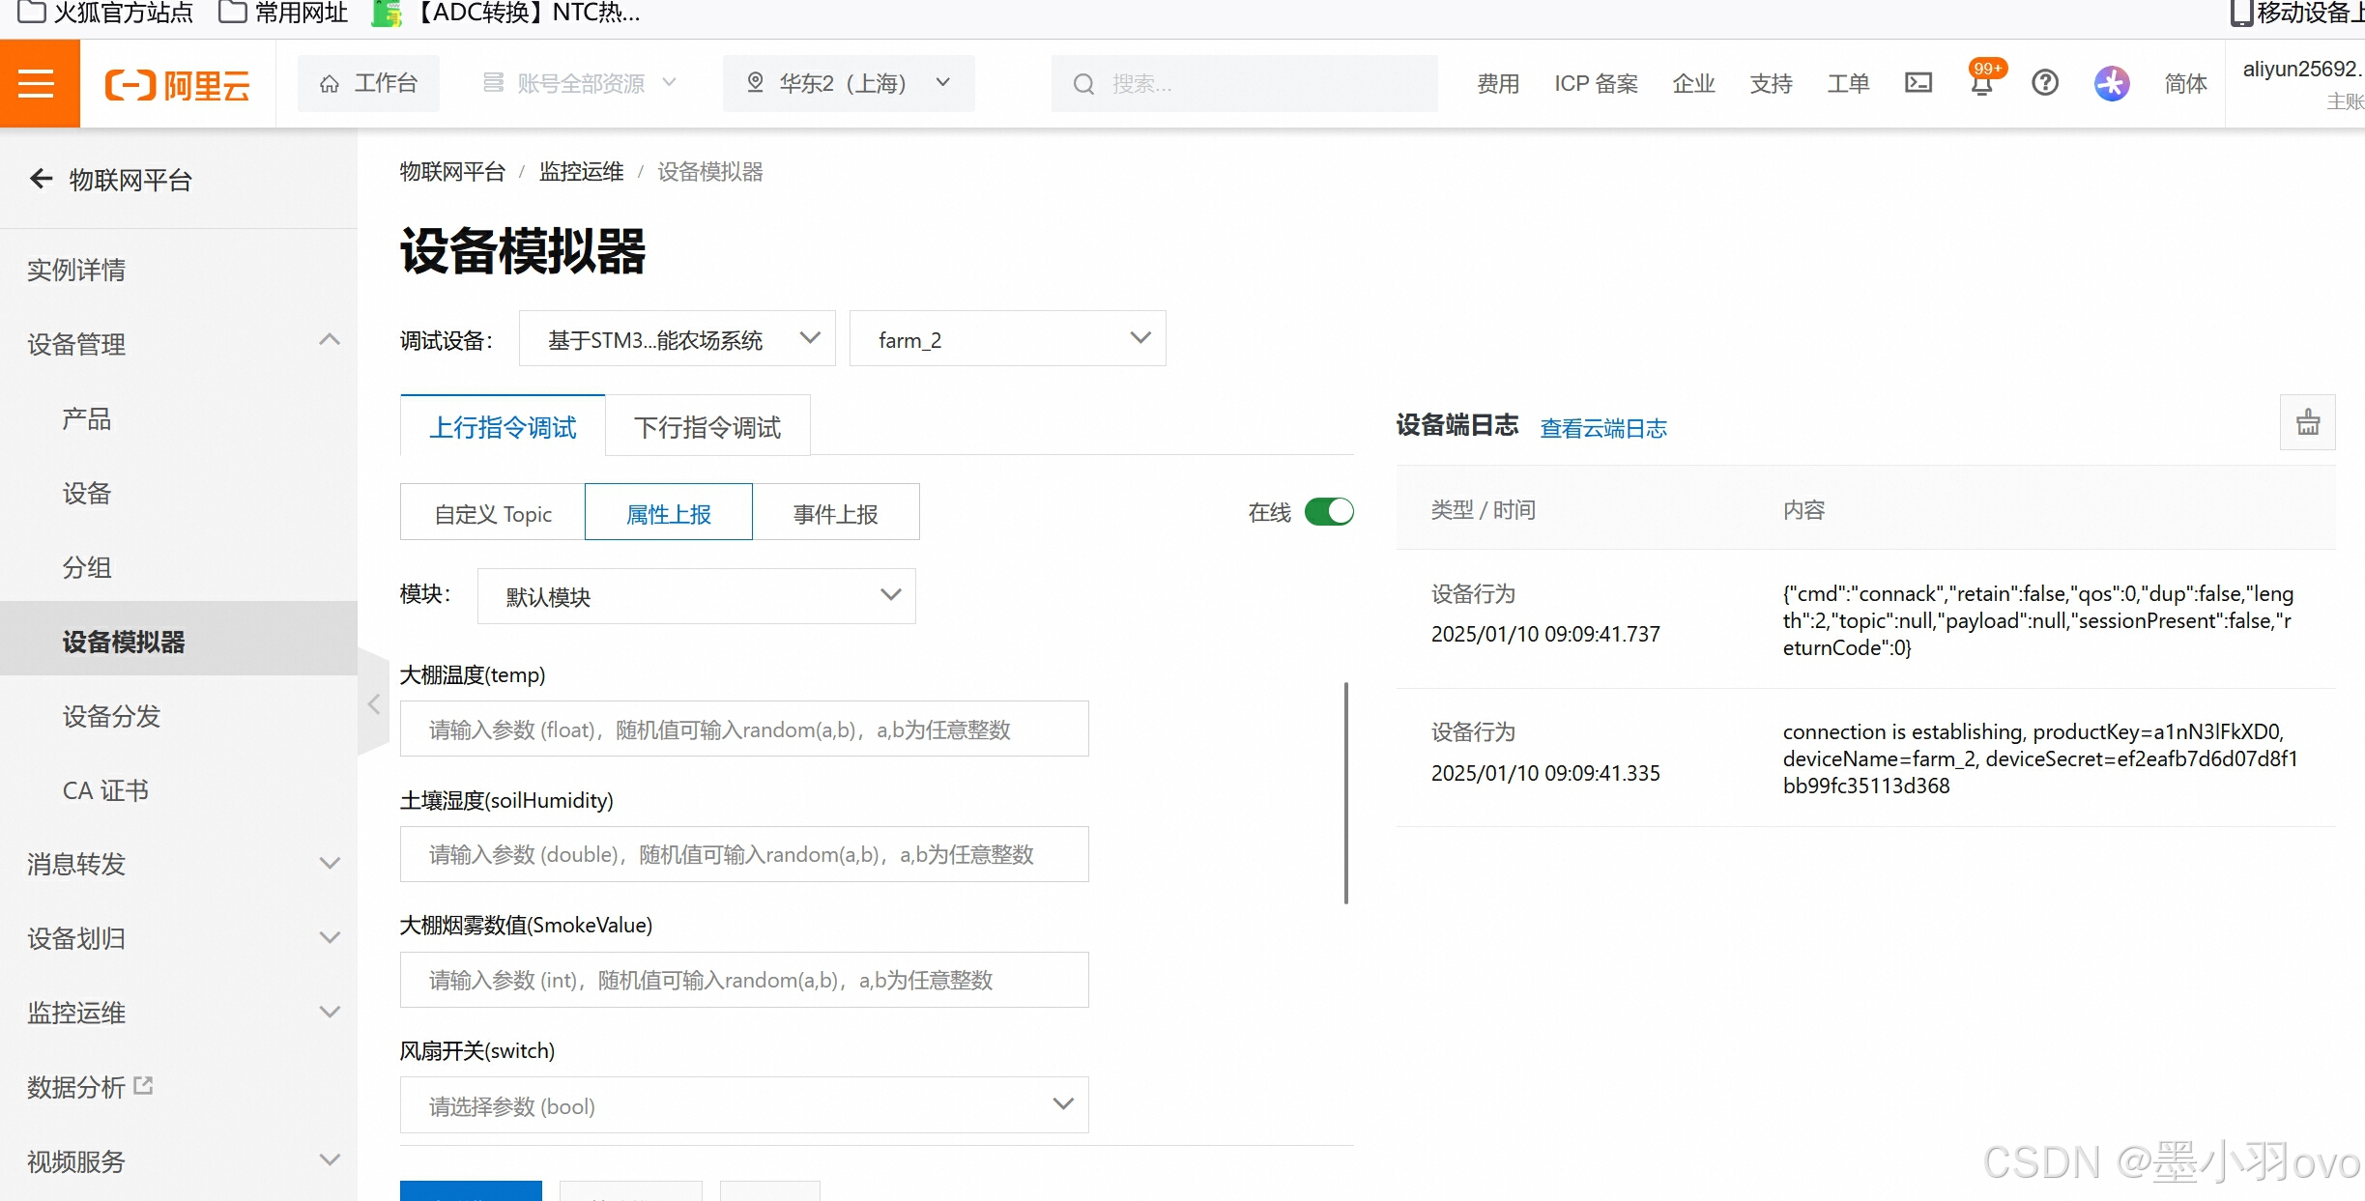
Task: Click the 大棚温度 temp input field
Action: coord(744,729)
